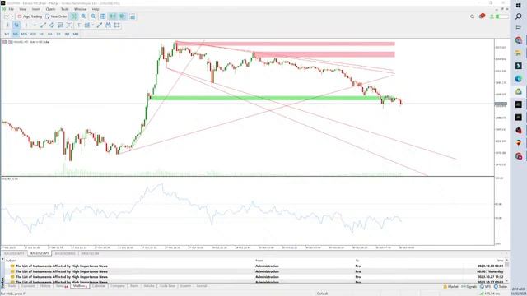Sort mails by Time column header
527x296 pixels.
500,261
